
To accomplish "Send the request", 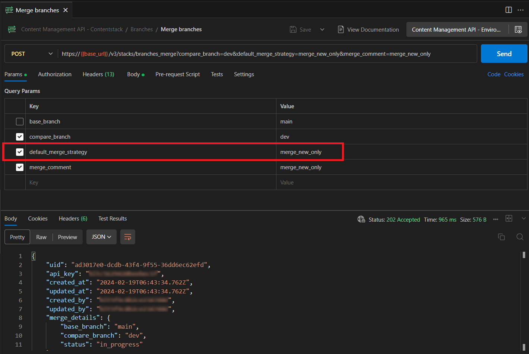I will coord(504,54).
